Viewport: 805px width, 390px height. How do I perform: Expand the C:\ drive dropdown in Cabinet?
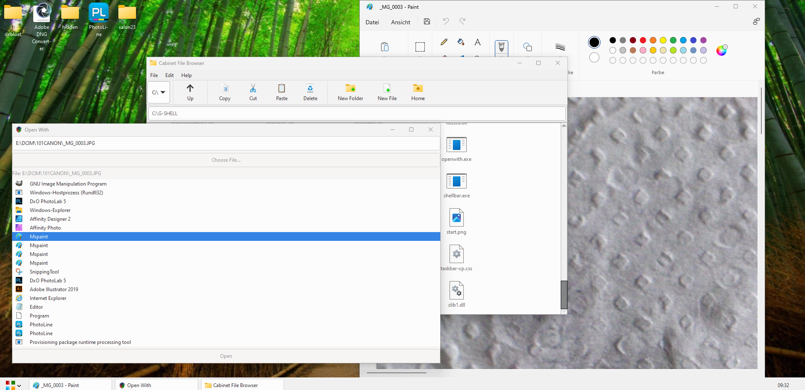click(x=159, y=93)
